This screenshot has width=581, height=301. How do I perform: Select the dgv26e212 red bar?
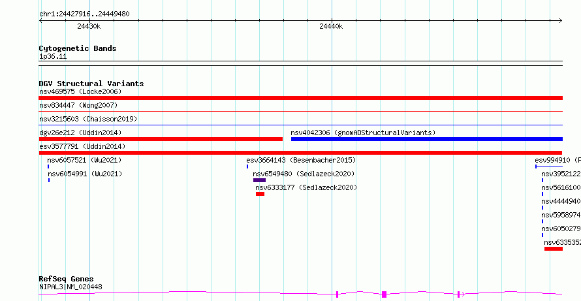click(x=161, y=139)
